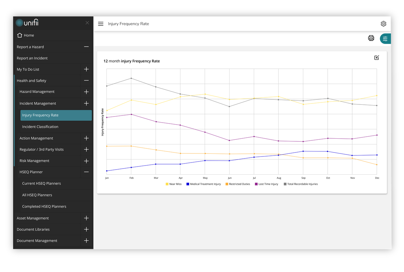The height and width of the screenshot is (272, 404).
Task: Click the Restricted Duties orange legend swatch
Action: (227, 184)
